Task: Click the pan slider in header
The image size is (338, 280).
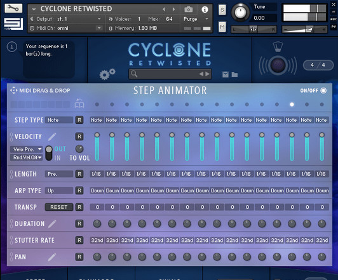Action: pos(253,29)
